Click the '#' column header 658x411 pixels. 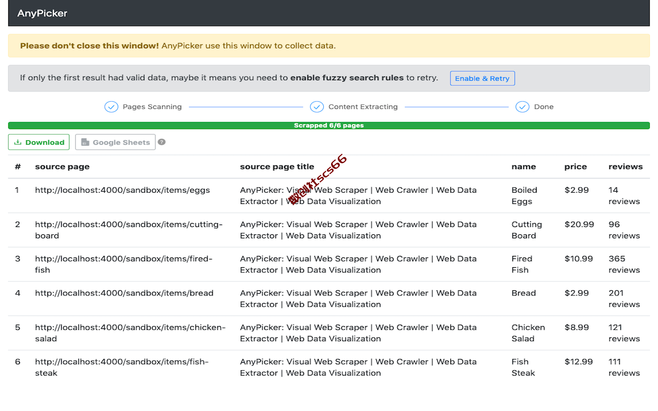coord(18,166)
